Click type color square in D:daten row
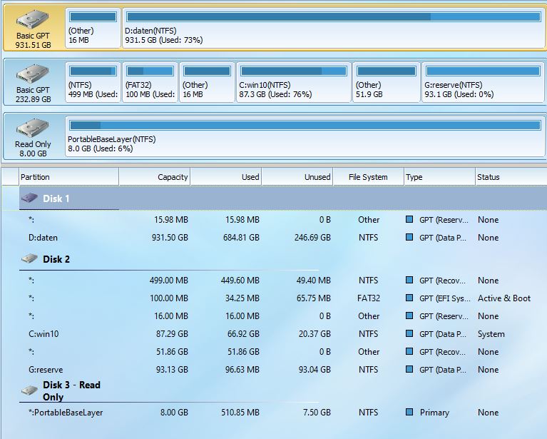Screen dimensions: 547x439 point(409,237)
